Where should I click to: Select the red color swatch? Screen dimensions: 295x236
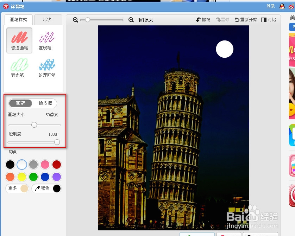coord(57,164)
